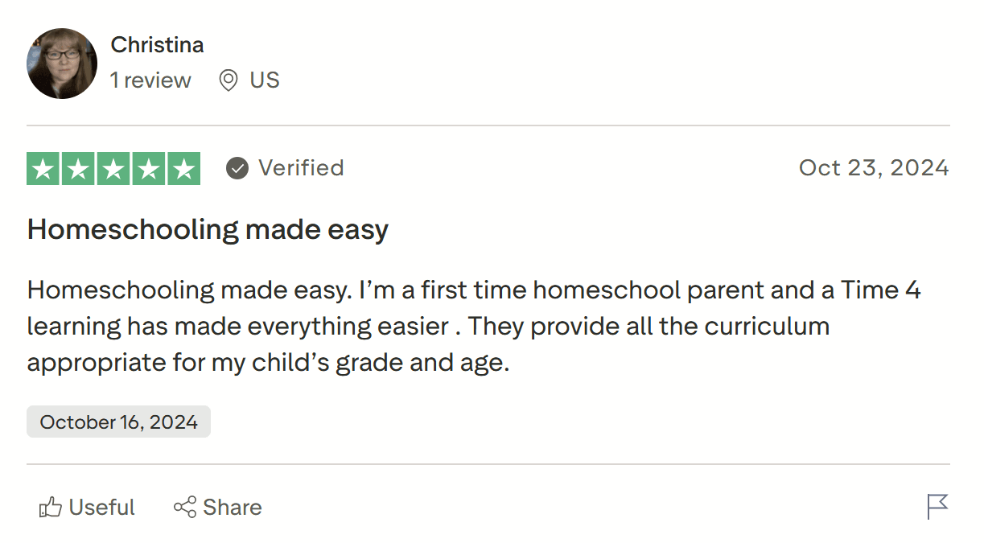Click the Verified label text

click(x=301, y=167)
